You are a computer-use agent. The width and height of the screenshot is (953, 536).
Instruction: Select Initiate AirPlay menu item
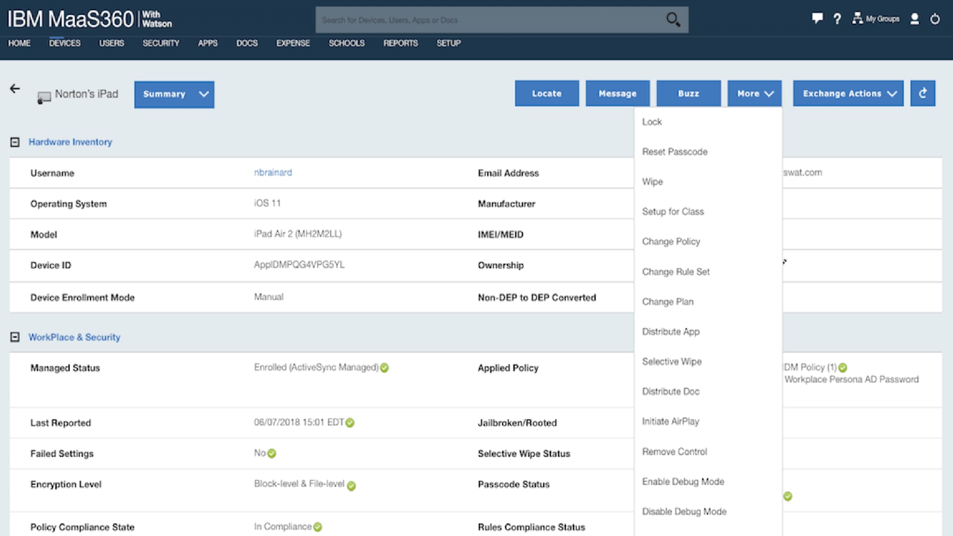pyautogui.click(x=671, y=421)
